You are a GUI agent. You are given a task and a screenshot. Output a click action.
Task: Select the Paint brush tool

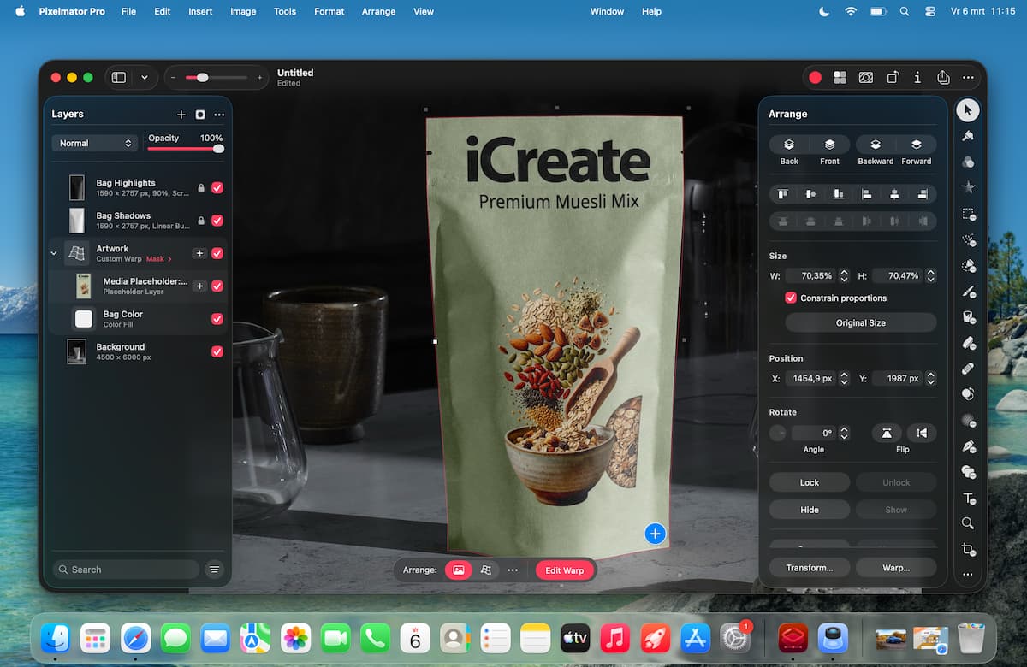point(968,292)
